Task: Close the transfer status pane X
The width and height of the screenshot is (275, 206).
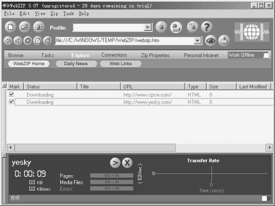Action: (4, 155)
